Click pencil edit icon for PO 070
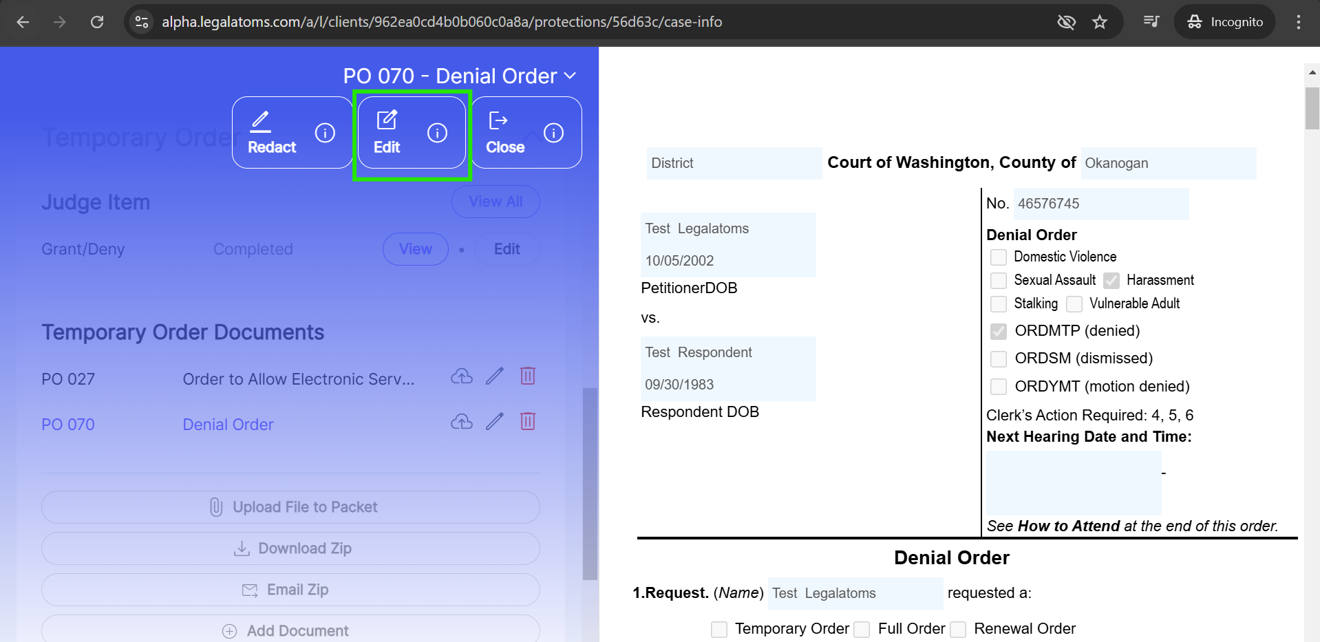1320x642 pixels. click(495, 422)
